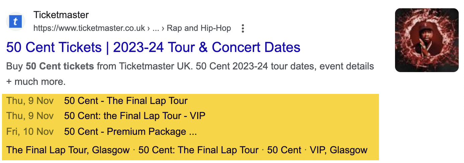This screenshot has width=464, height=163.
Task: Click the Ticketmaster favicon icon
Action: 15,22
